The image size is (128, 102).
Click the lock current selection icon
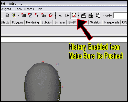pyautogui.click(x=7, y=15)
